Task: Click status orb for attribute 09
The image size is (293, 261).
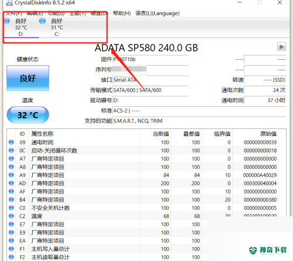Action: (11, 142)
